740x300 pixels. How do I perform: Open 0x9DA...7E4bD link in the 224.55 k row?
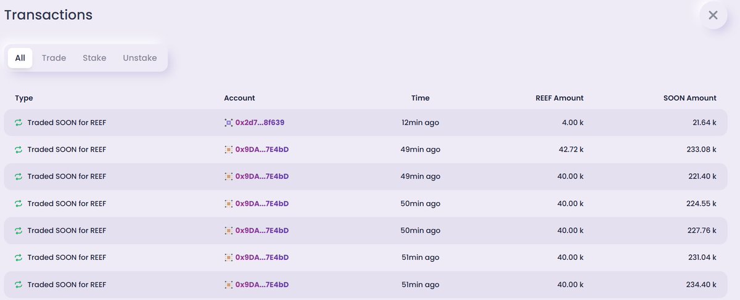click(262, 203)
